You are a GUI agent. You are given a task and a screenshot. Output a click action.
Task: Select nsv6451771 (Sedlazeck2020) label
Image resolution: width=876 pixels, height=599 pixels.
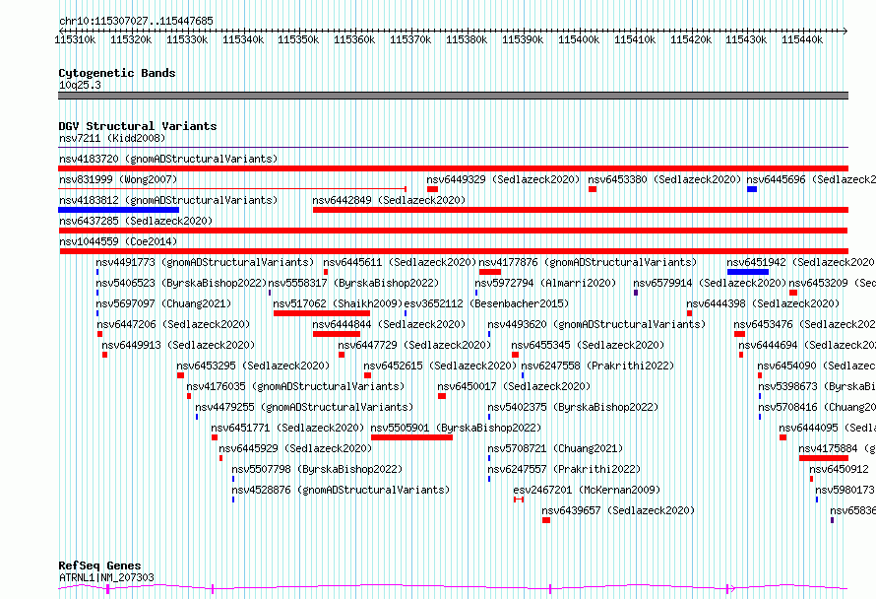coord(287,428)
